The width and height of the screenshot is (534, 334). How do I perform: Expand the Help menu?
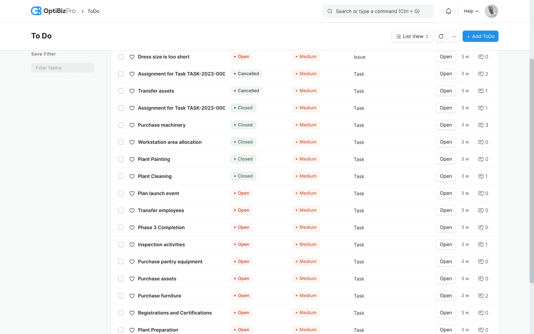point(470,11)
